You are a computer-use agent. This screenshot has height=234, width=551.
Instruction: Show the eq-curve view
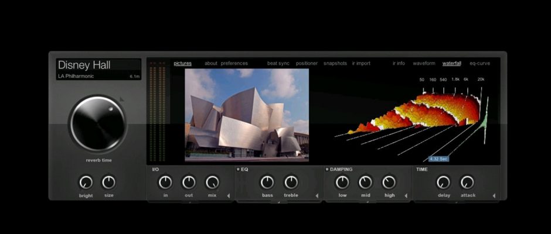click(479, 64)
